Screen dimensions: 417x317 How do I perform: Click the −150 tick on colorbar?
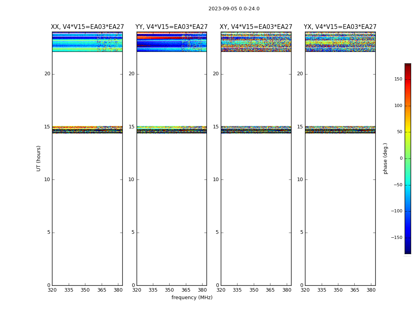click(396, 237)
